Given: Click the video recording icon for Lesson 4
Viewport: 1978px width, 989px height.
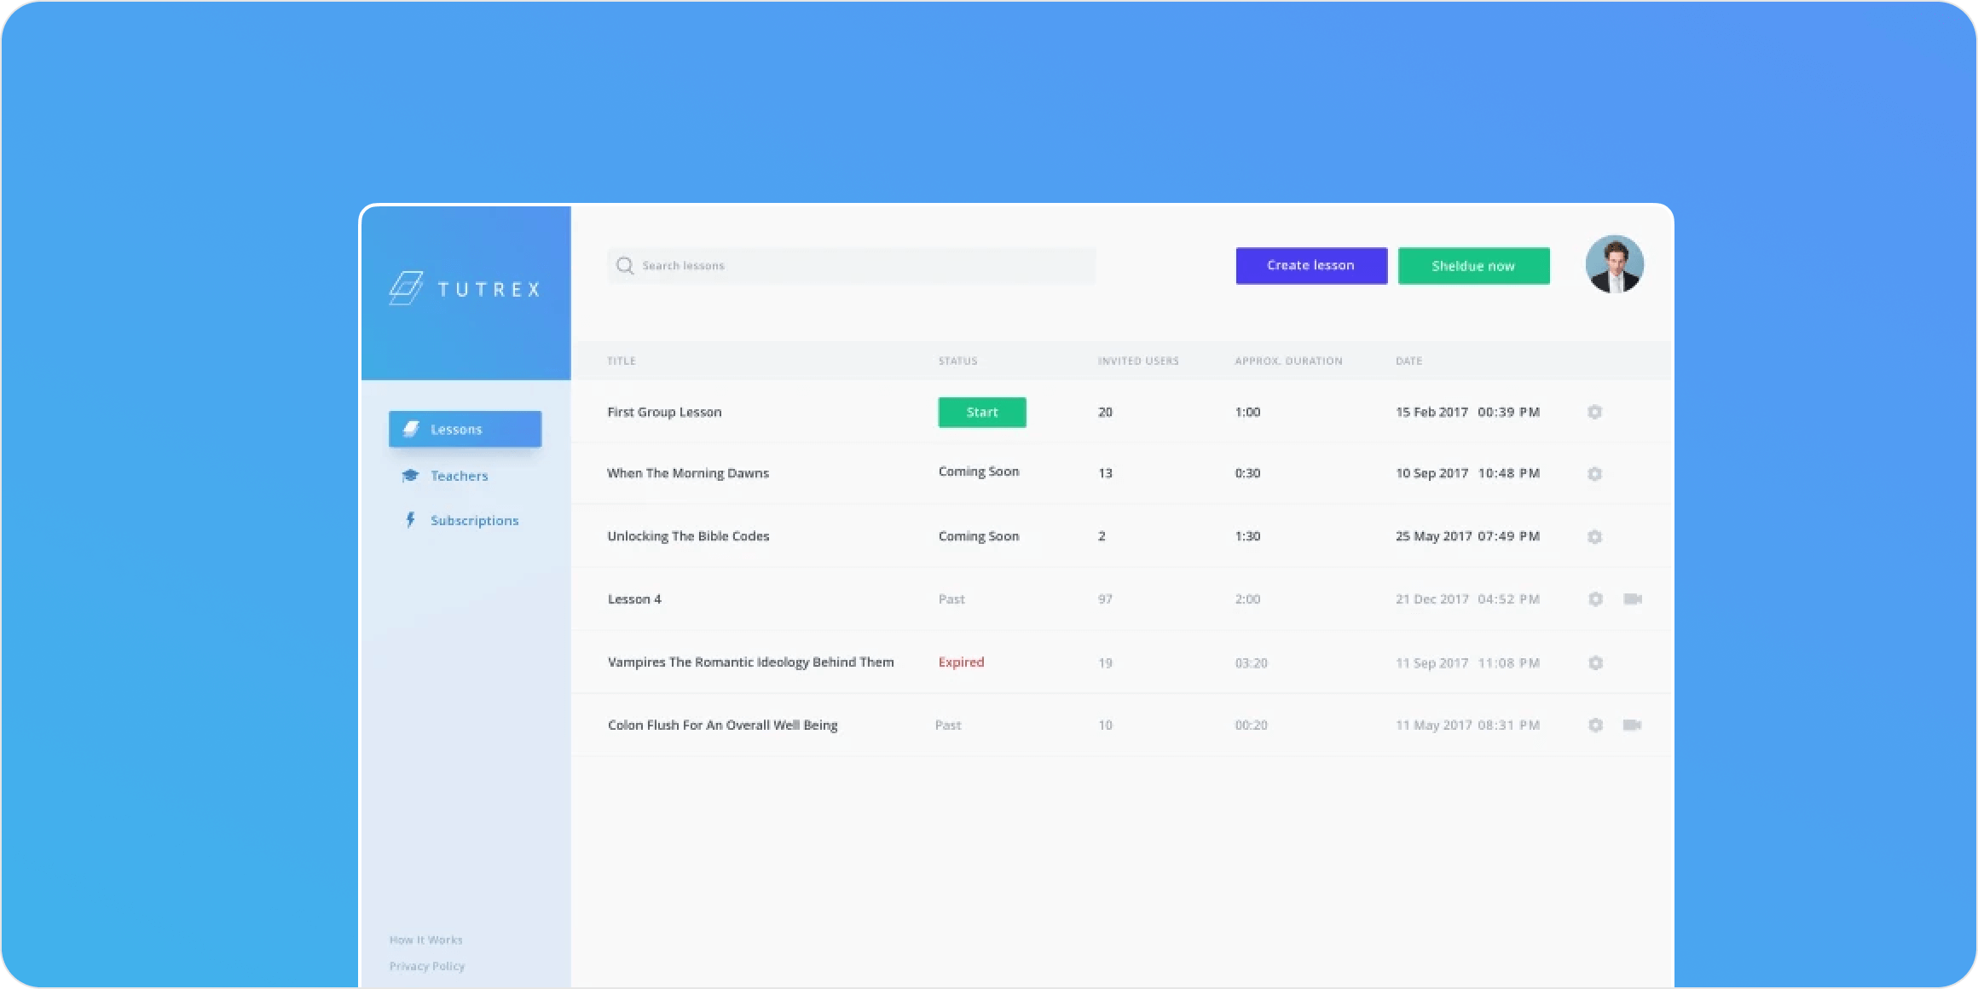Looking at the screenshot, I should click(x=1634, y=599).
